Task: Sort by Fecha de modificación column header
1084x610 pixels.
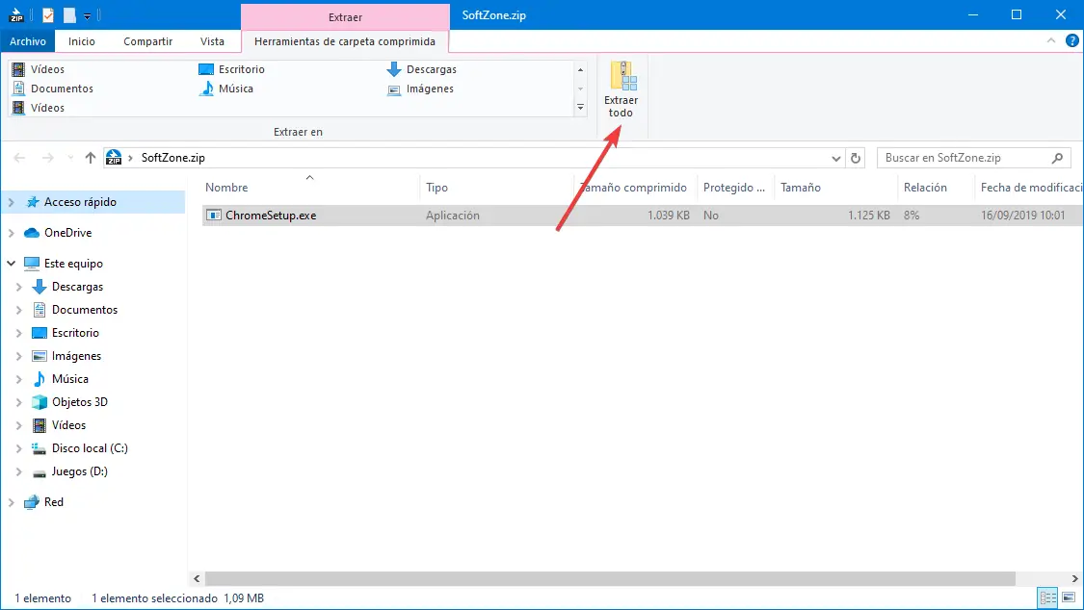Action: 1029,187
